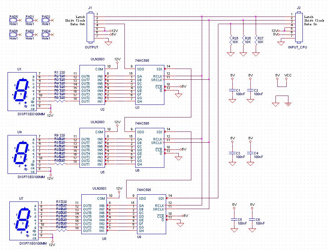This screenshot has width=328, height=250.
Task: Click the U6 74HC595 chip body
Action: [x=150, y=148]
